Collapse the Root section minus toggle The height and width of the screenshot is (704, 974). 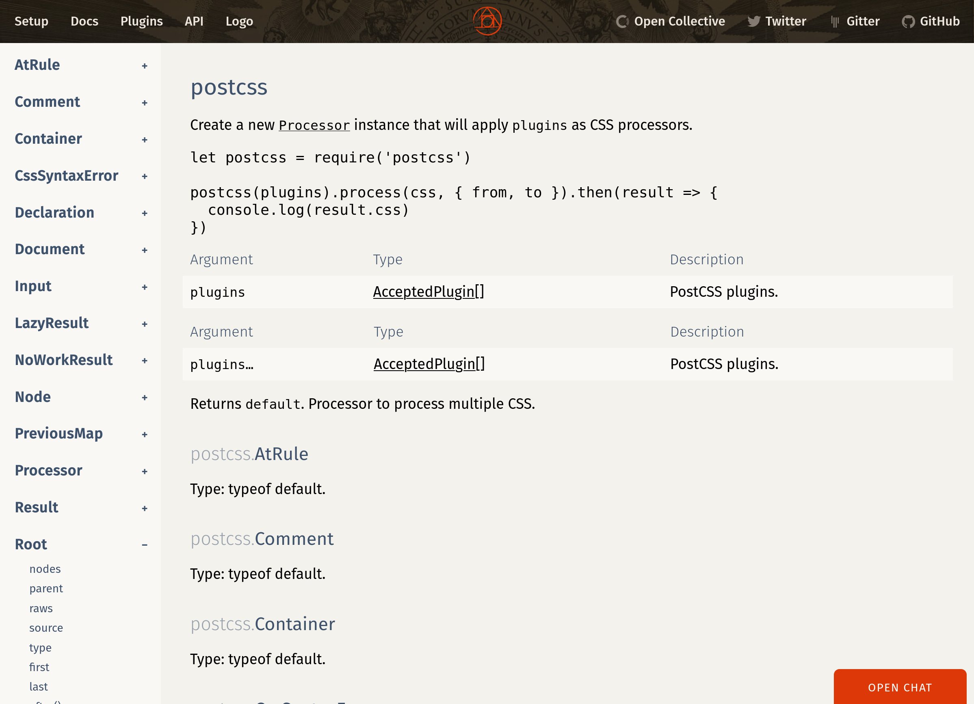point(145,545)
